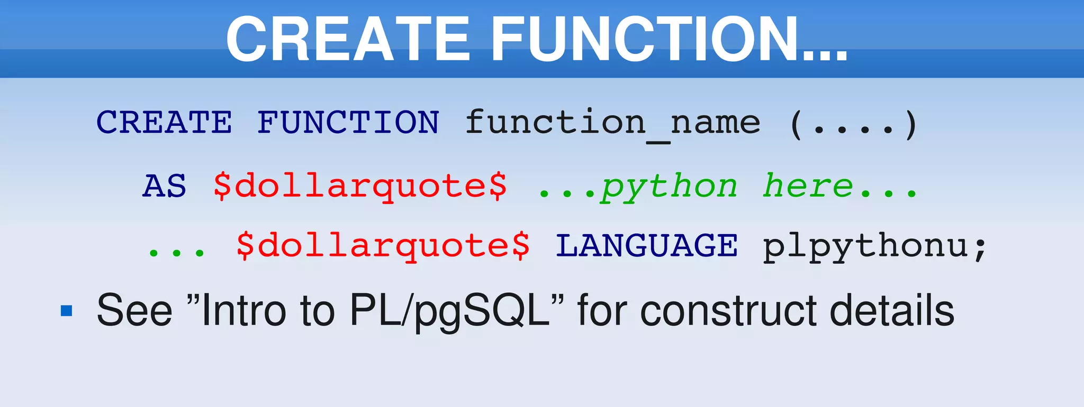The width and height of the screenshot is (1084, 407).
Task: Click the first red '$dollarquote$' token
Action: tap(360, 187)
